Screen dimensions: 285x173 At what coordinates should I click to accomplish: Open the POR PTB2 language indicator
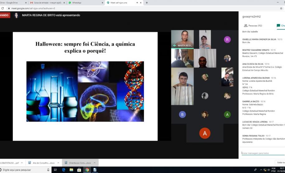pyautogui.click(x=273, y=170)
